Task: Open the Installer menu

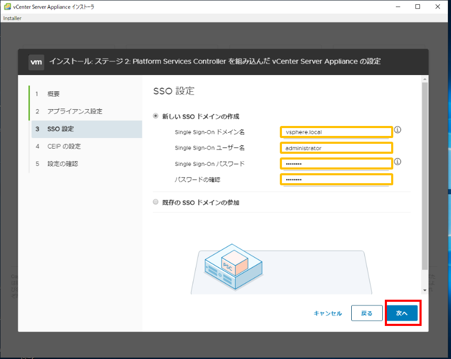Action: (x=13, y=18)
